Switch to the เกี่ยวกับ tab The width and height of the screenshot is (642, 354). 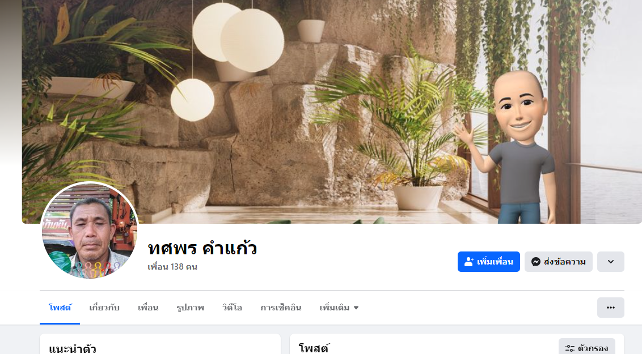[x=104, y=308]
